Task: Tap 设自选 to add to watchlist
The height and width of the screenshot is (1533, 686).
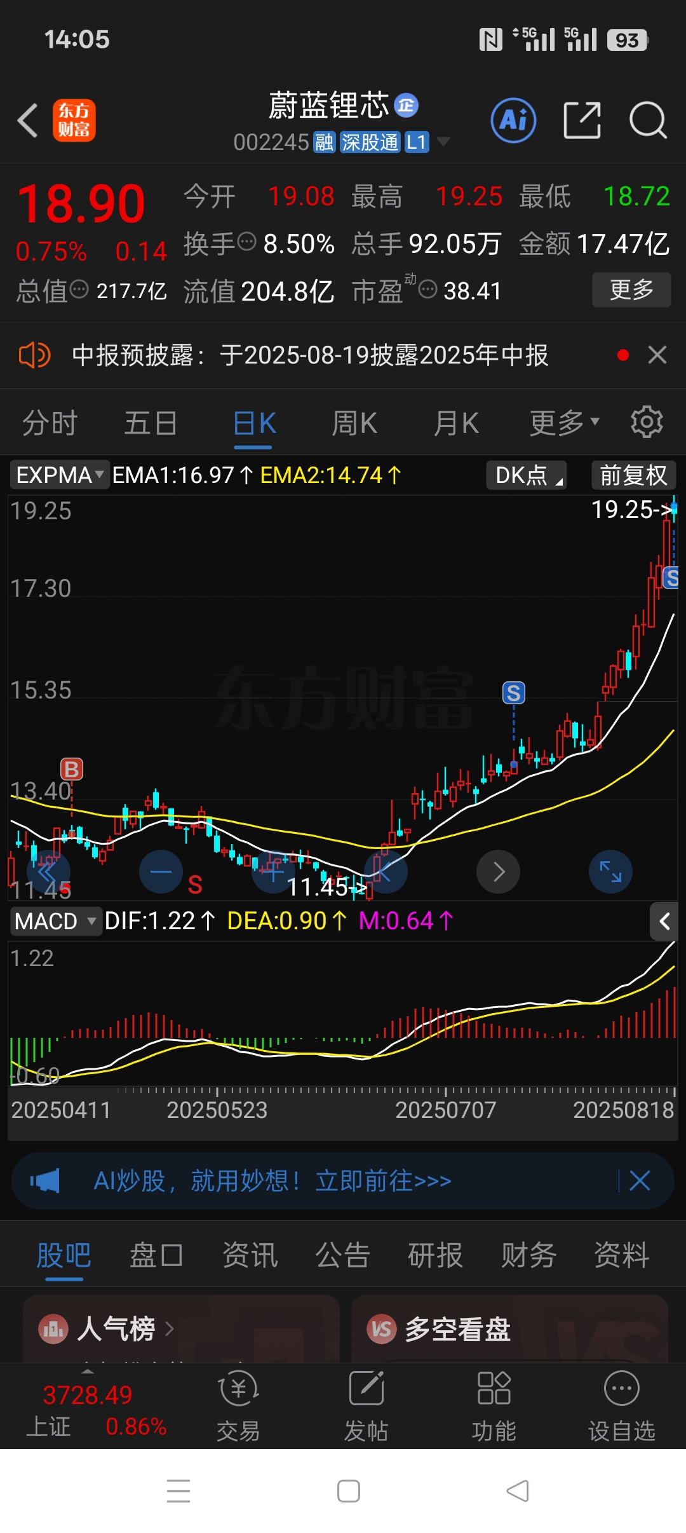Action: (621, 1406)
